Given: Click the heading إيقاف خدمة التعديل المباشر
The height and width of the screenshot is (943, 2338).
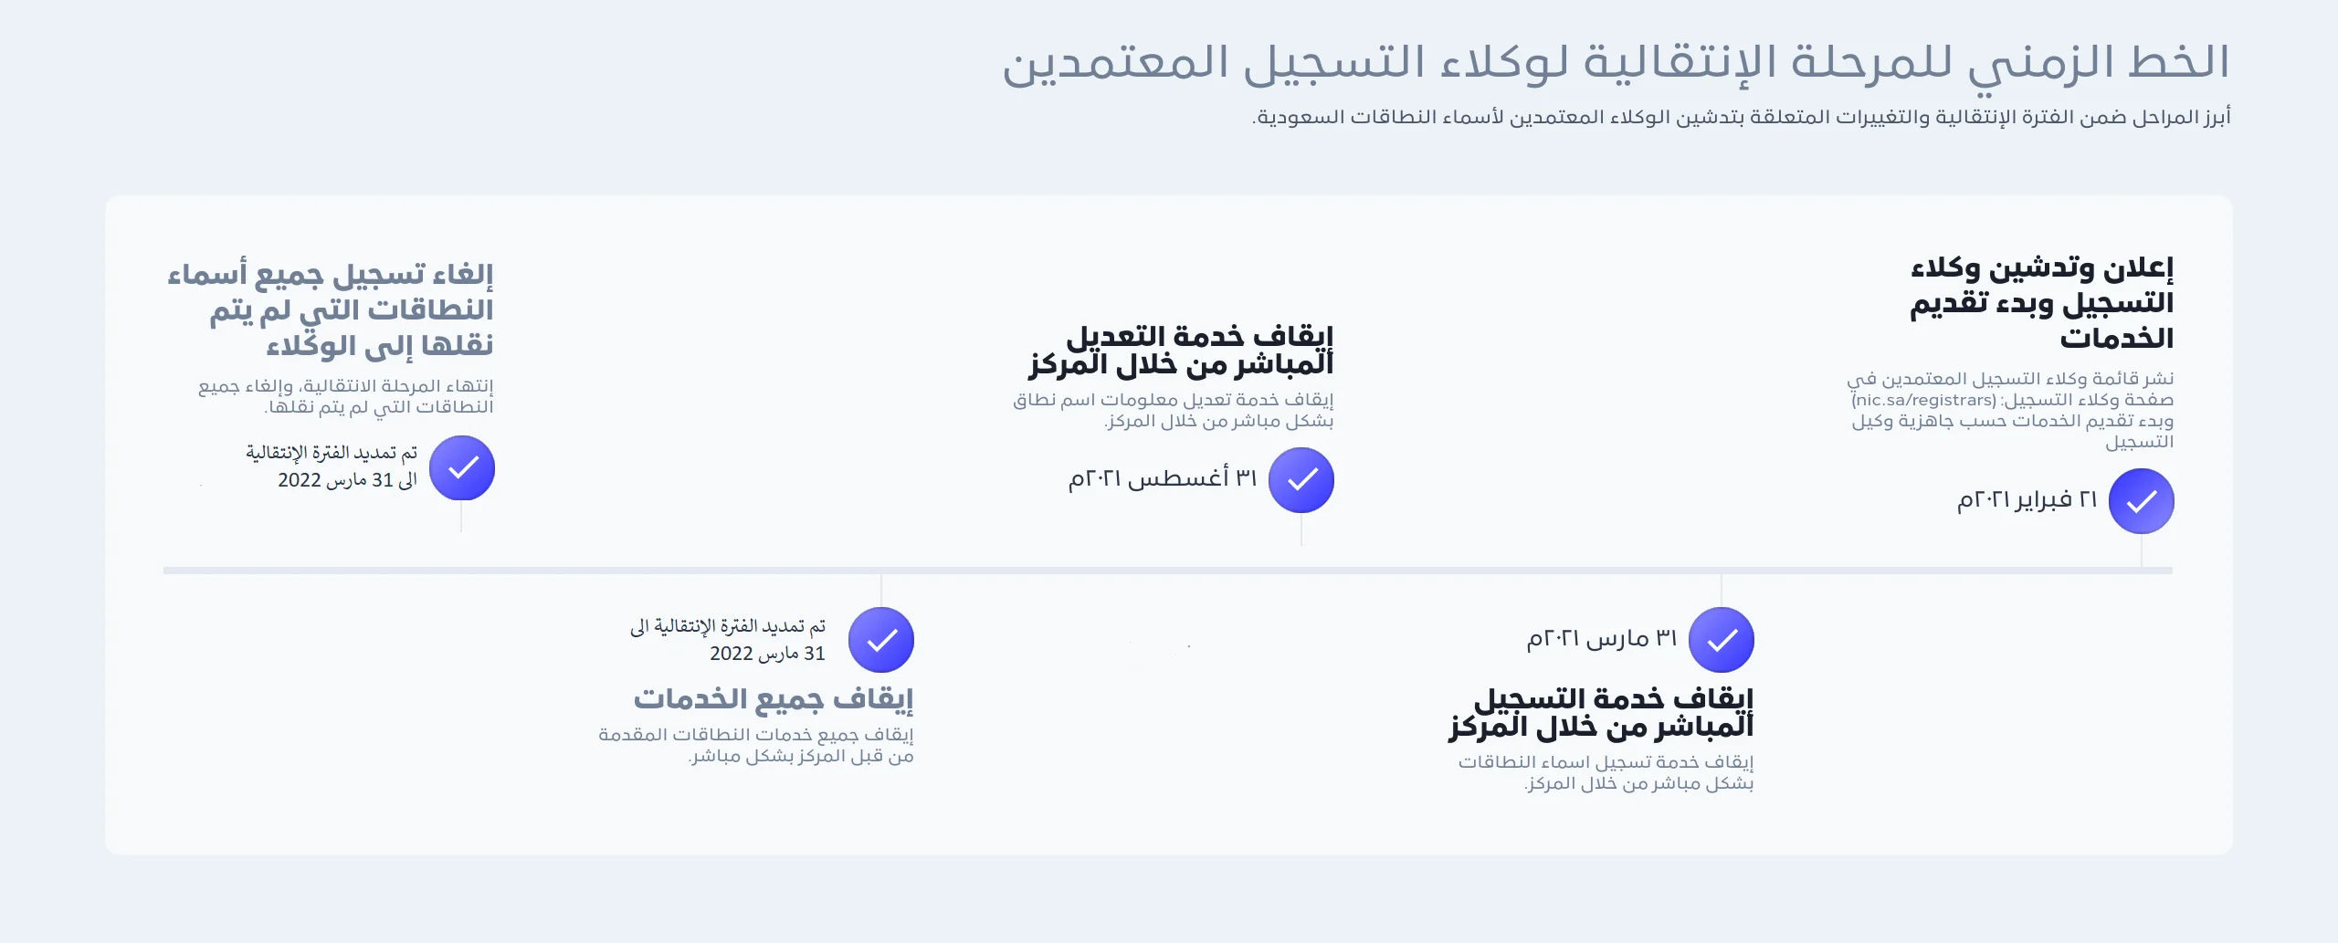Looking at the screenshot, I should [1181, 351].
